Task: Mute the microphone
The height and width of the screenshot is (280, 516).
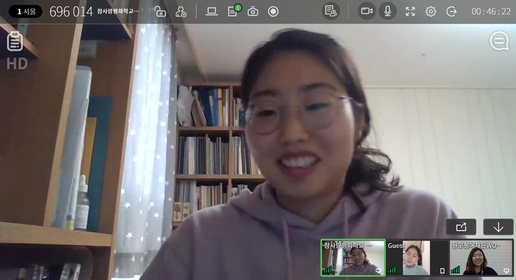Action: tap(388, 11)
